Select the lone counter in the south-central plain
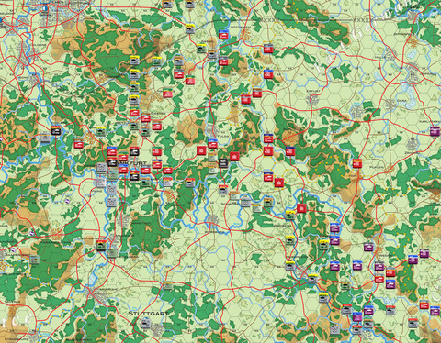Viewport: 441px width, 343px height. tap(167, 286)
